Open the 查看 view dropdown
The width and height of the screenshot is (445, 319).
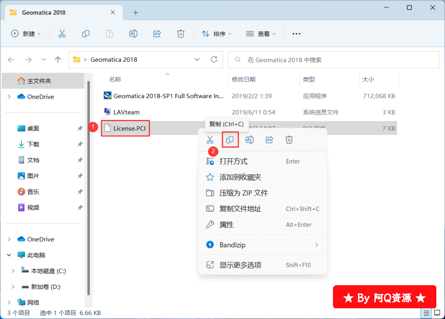(x=261, y=34)
